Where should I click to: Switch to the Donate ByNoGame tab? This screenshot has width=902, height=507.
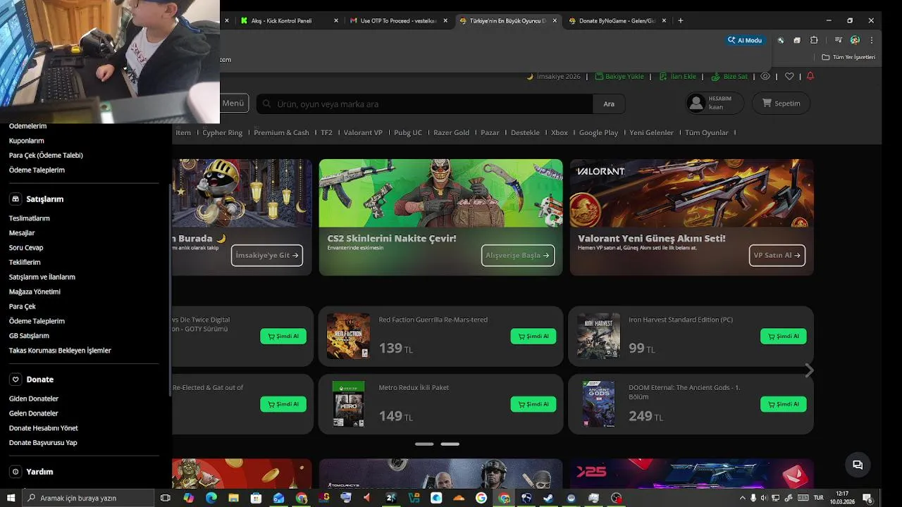[617, 21]
